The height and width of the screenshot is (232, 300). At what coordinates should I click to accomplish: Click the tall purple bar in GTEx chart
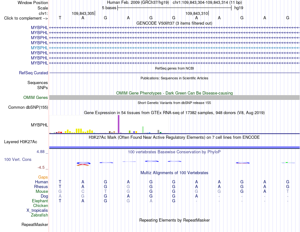click(x=119, y=124)
